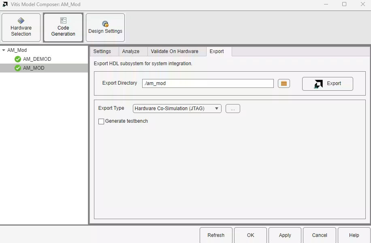This screenshot has height=243, width=371.
Task: Confirm with the OK button
Action: pos(251,235)
